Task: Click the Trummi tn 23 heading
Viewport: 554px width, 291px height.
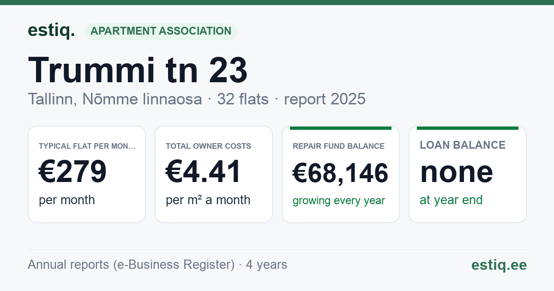Action: tap(138, 70)
